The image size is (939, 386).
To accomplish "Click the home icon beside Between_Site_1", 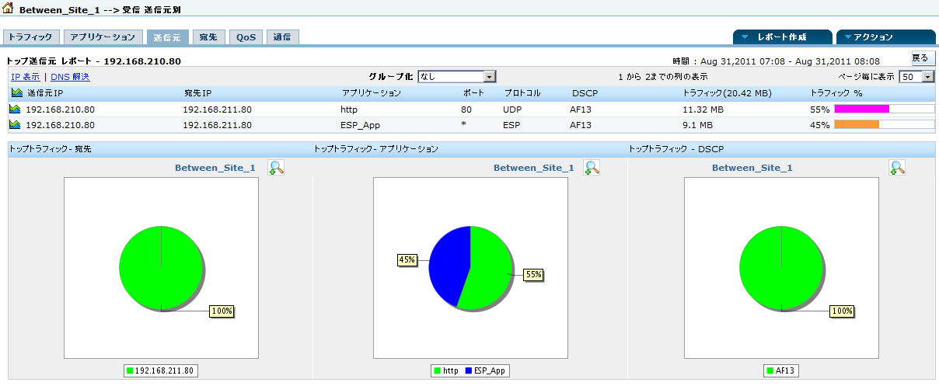I will pos(9,8).
